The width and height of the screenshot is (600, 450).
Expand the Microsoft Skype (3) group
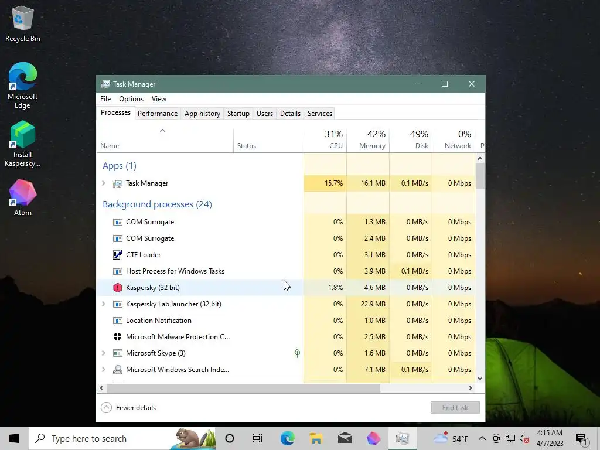pos(103,353)
